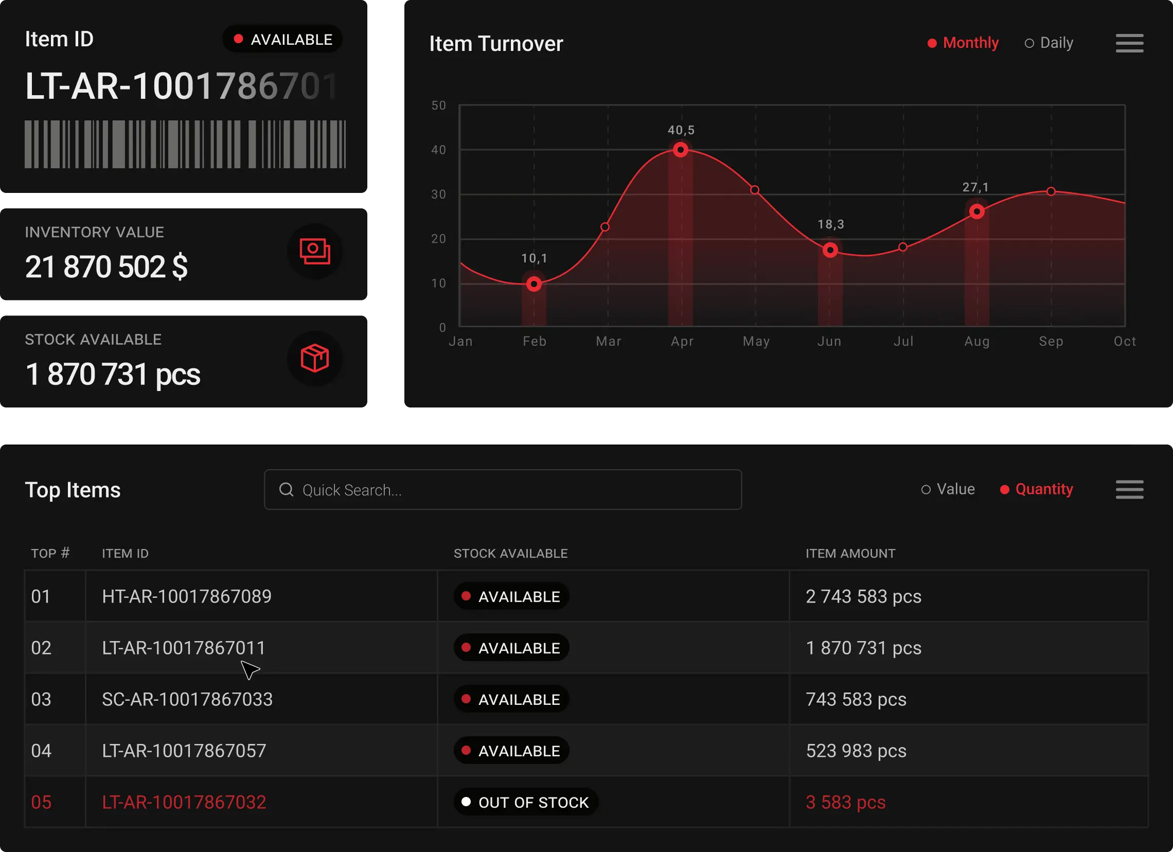Click the 21 870 502 $ inventory value
This screenshot has width=1173, height=852.
[x=106, y=267]
